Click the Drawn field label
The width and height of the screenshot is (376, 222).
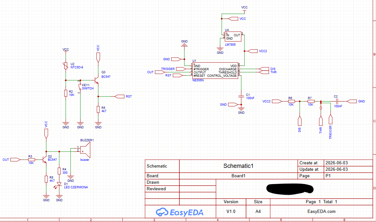[x=153, y=182]
